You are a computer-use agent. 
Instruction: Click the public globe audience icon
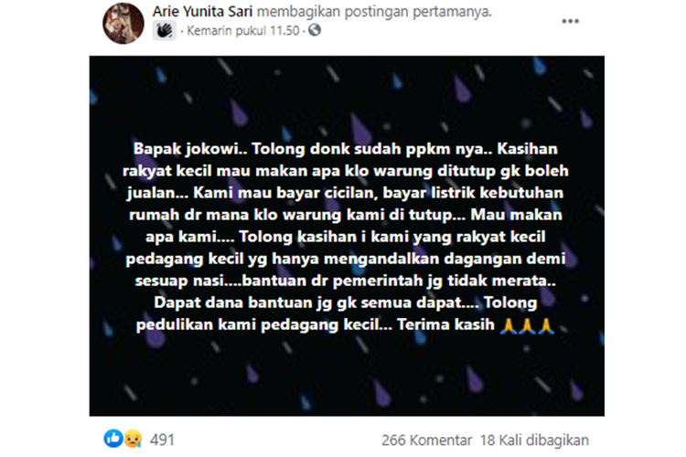tap(315, 30)
